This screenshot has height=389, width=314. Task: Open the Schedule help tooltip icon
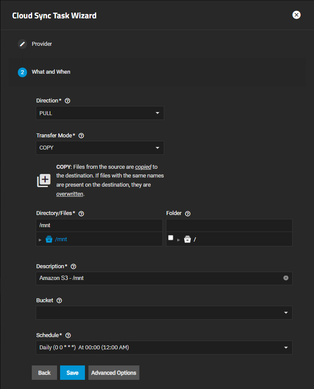68,335
